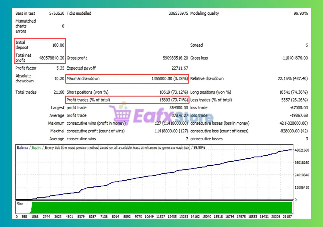Click the green Size volume bar area
Screen dimensions: 323x227
(161, 208)
